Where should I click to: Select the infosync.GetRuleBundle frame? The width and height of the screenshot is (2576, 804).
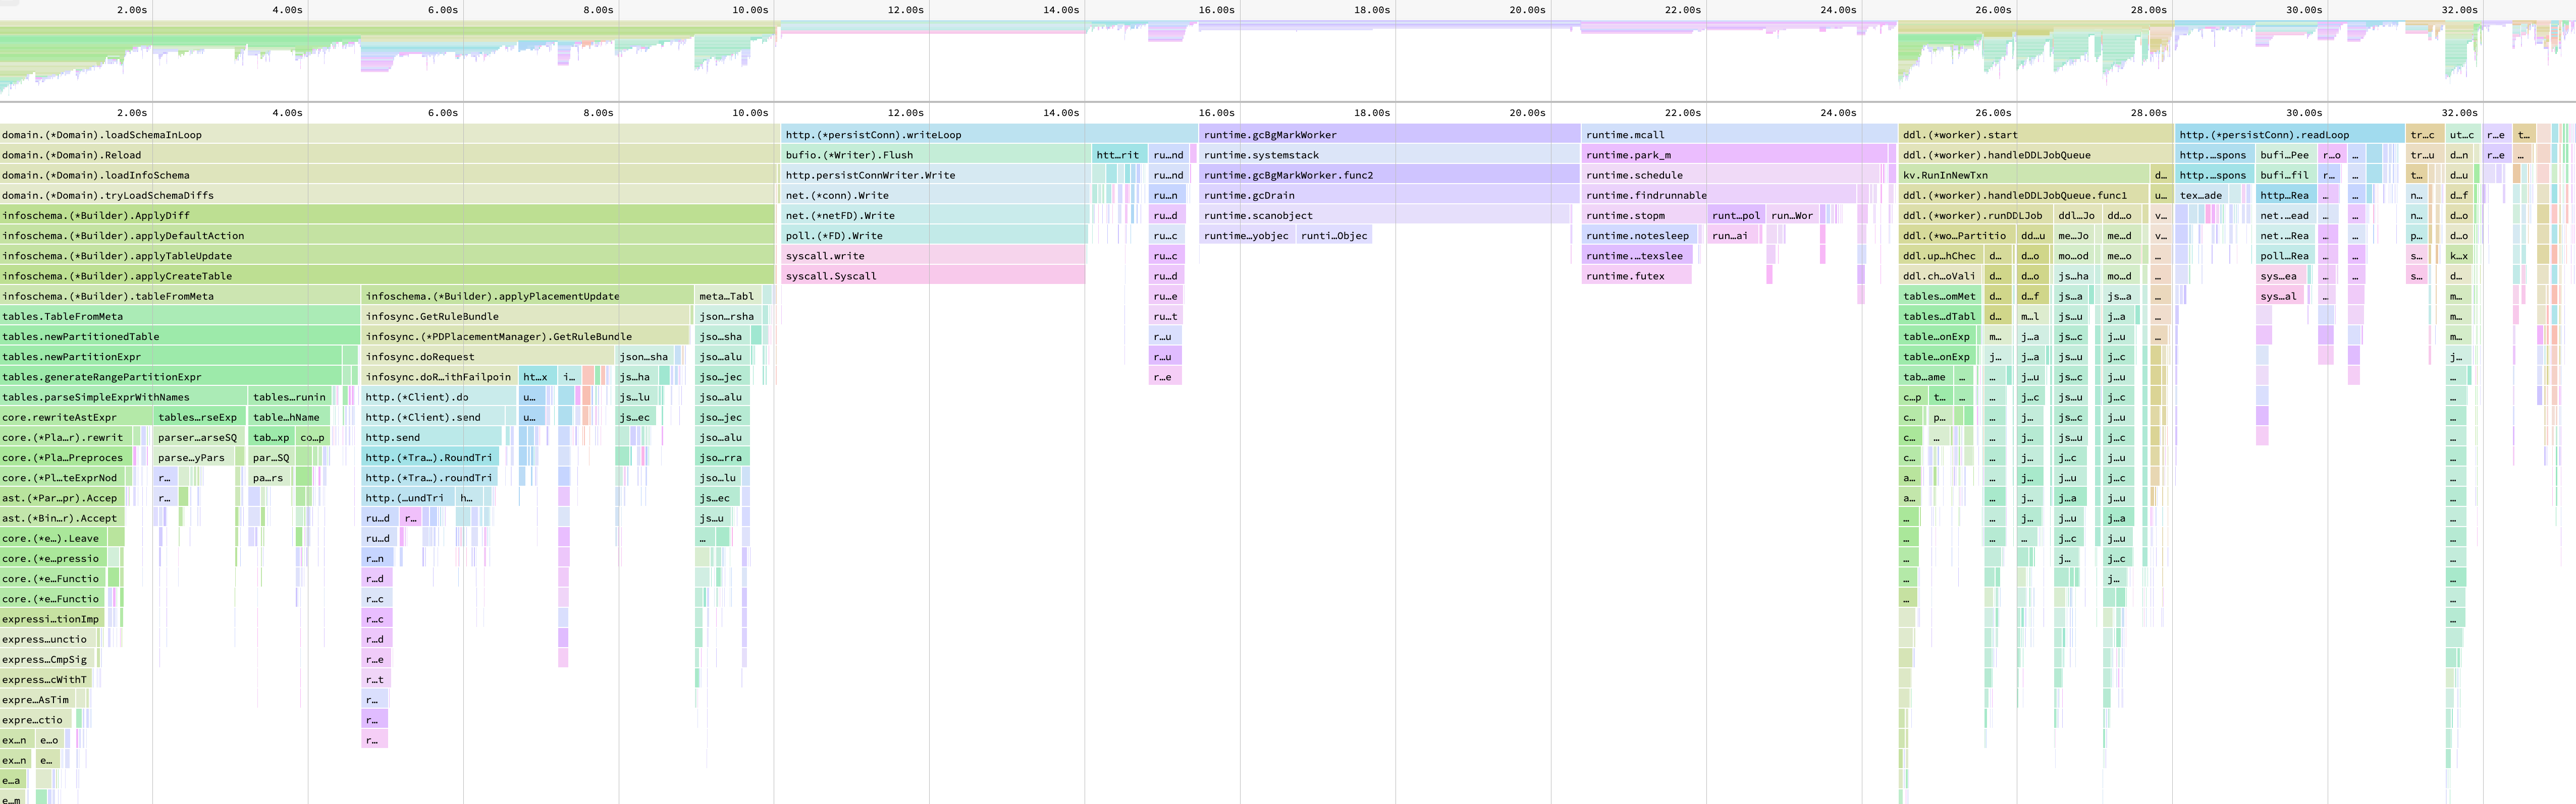coord(526,316)
